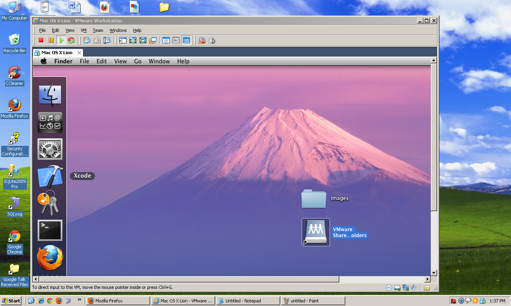The image size is (511, 306).
Task: Open the Finder application menu
Action: coord(63,61)
